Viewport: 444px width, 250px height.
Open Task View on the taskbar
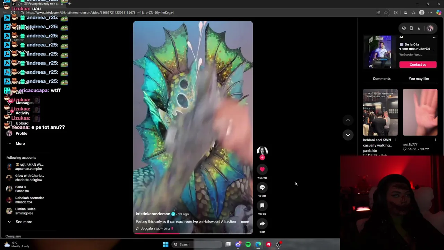[x=228, y=244]
